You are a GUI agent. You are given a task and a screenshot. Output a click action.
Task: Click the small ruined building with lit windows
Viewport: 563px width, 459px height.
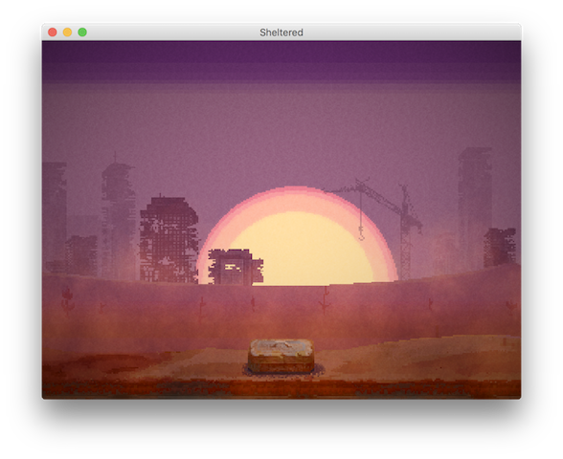click(x=236, y=267)
